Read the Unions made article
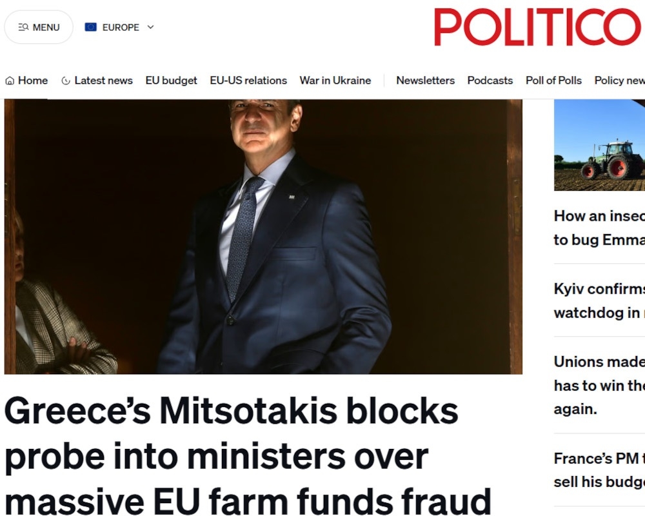Screen dimensions: 645x516 tap(599, 385)
